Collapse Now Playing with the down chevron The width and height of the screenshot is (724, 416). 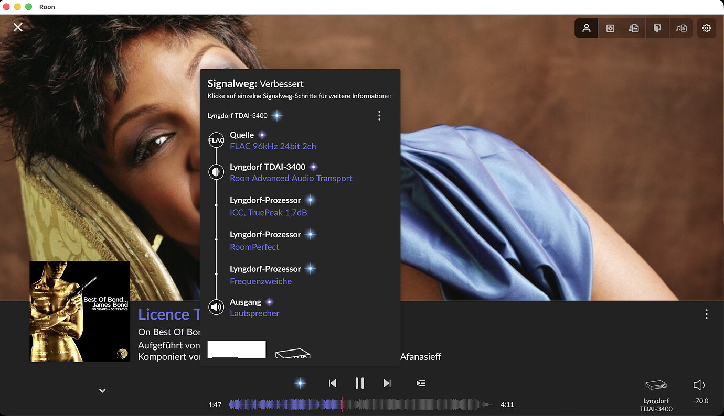[102, 390]
